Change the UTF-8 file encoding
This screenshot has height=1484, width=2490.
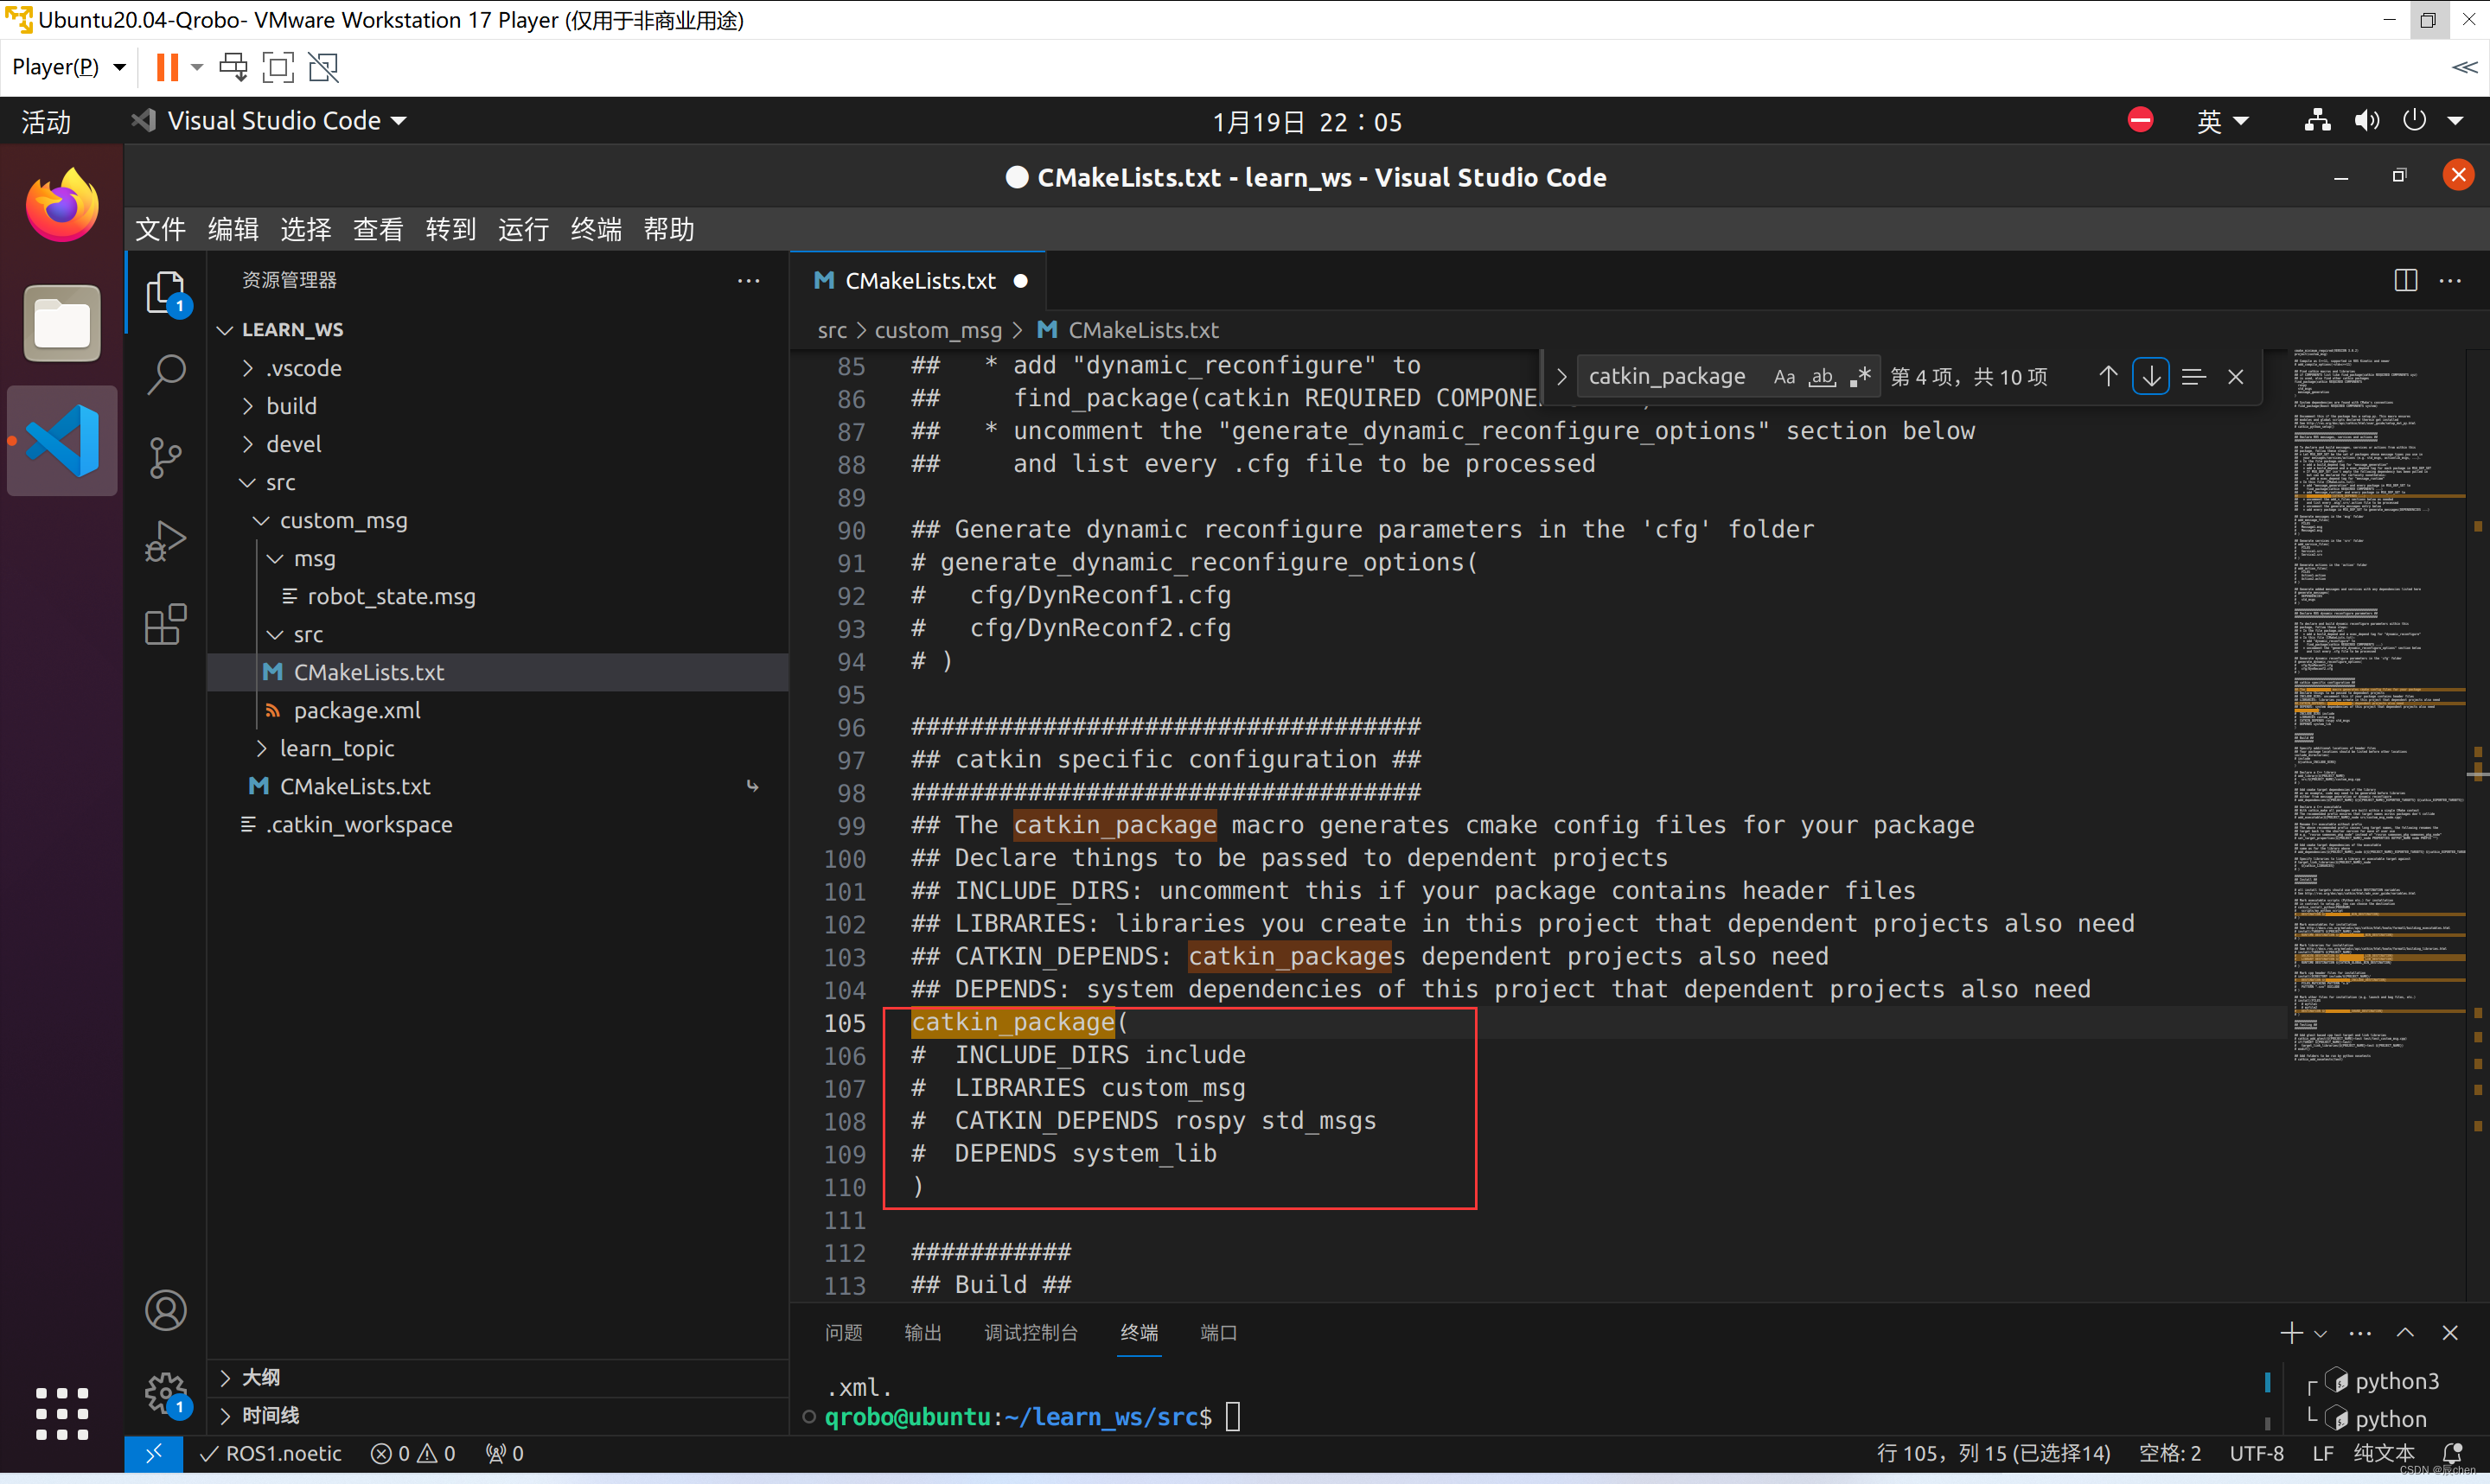[2256, 1453]
